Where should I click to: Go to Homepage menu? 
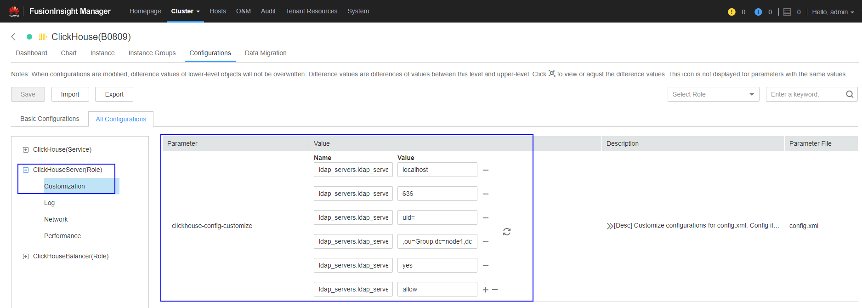pyautogui.click(x=145, y=11)
